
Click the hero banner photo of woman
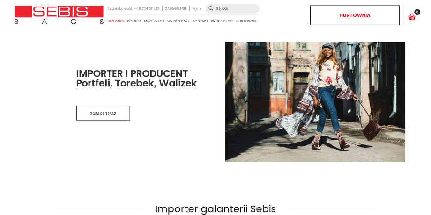click(x=315, y=102)
